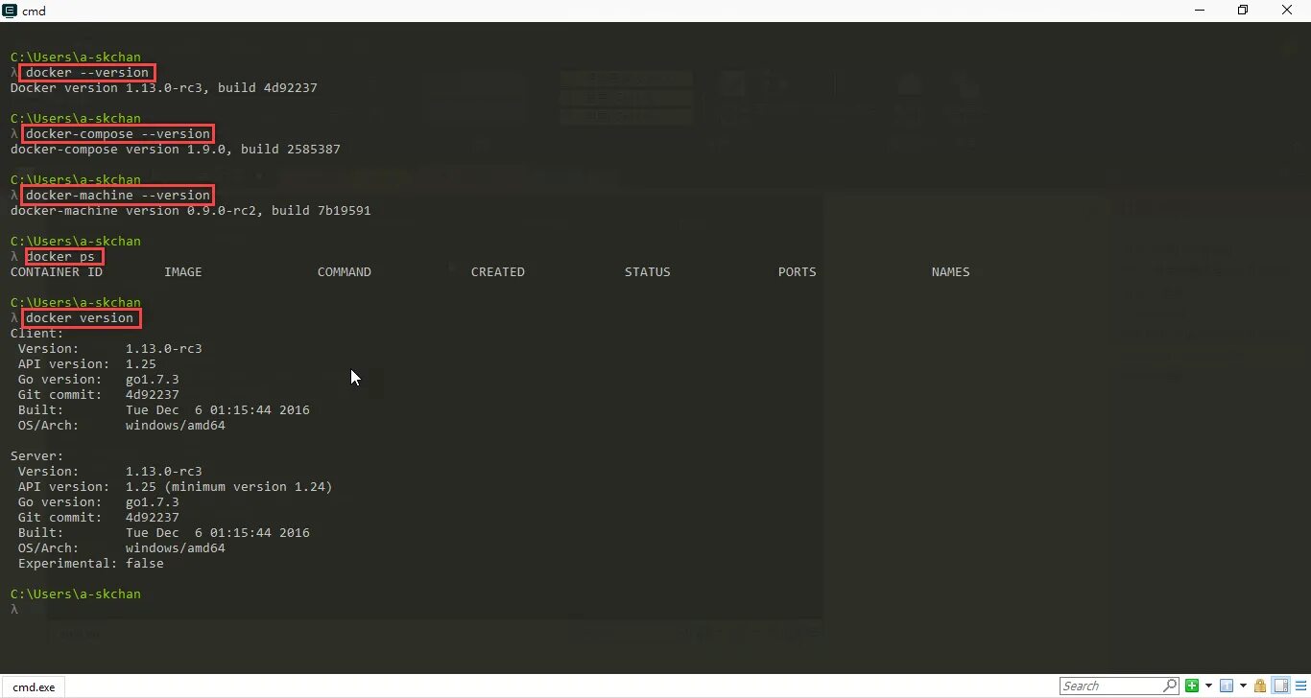Image resolution: width=1311 pixels, height=698 pixels.
Task: Click the PORTS column header
Action: [x=798, y=272]
